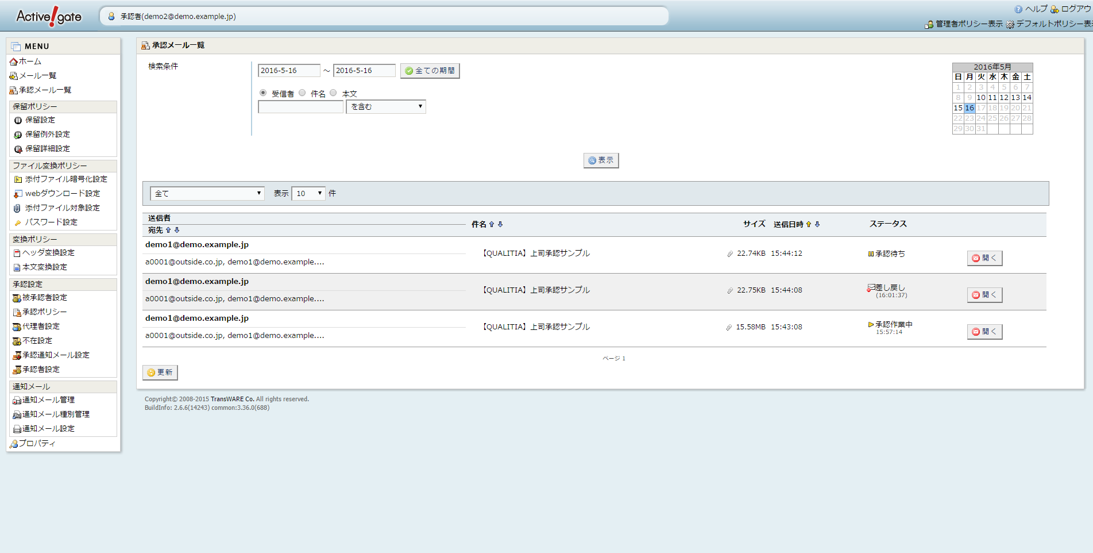Image resolution: width=1093 pixels, height=553 pixels.
Task: Open the display count dropdown showing 10
Action: (x=308, y=194)
